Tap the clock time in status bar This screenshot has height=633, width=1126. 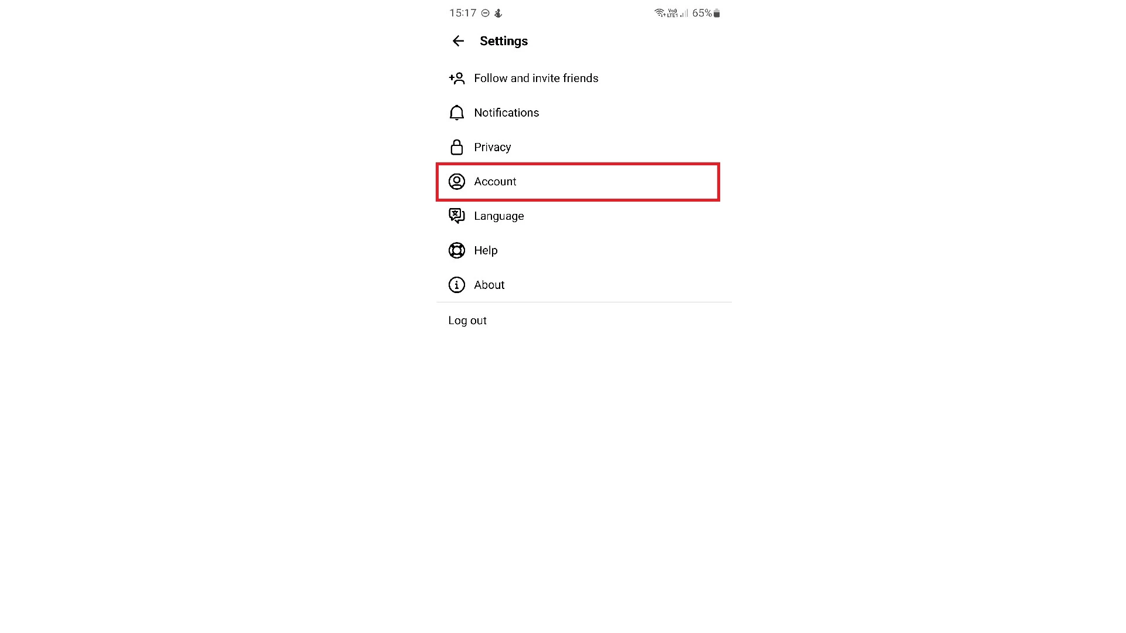tap(463, 13)
